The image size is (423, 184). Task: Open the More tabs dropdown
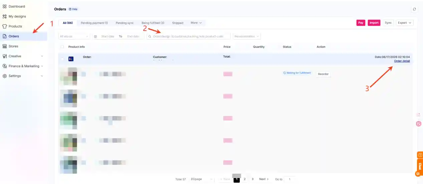point(196,23)
